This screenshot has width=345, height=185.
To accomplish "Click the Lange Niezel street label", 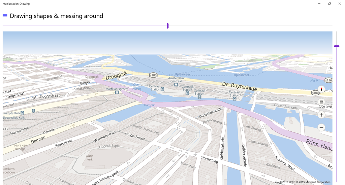I will [135, 136].
